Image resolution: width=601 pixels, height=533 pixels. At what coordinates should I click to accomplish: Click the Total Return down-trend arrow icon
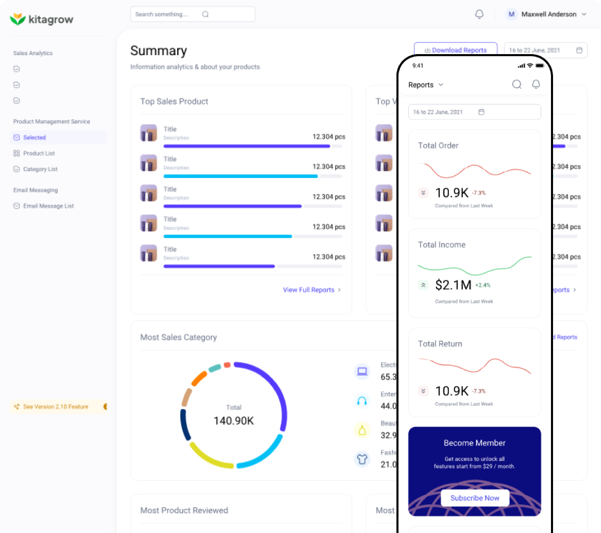coord(423,391)
